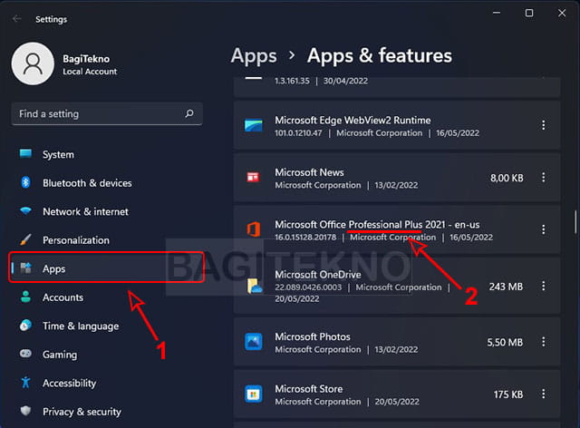Click the search magnifier icon
This screenshot has height=428, width=580.
coord(189,113)
